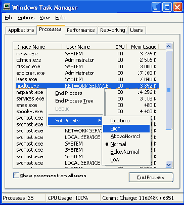Screen dimensions: 184x205
Task: Minimize the Task Manager window
Action: point(156,7)
